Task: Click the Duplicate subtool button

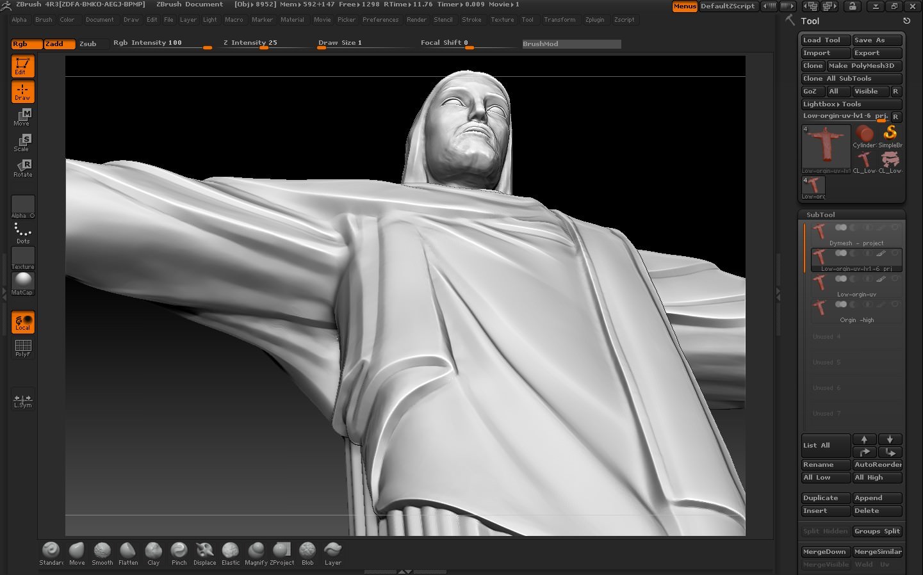Action: tap(826, 498)
